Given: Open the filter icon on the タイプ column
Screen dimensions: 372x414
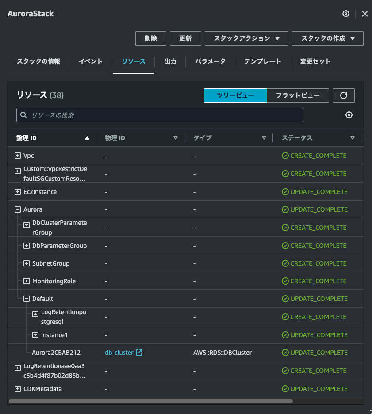Looking at the screenshot, I should click(264, 137).
